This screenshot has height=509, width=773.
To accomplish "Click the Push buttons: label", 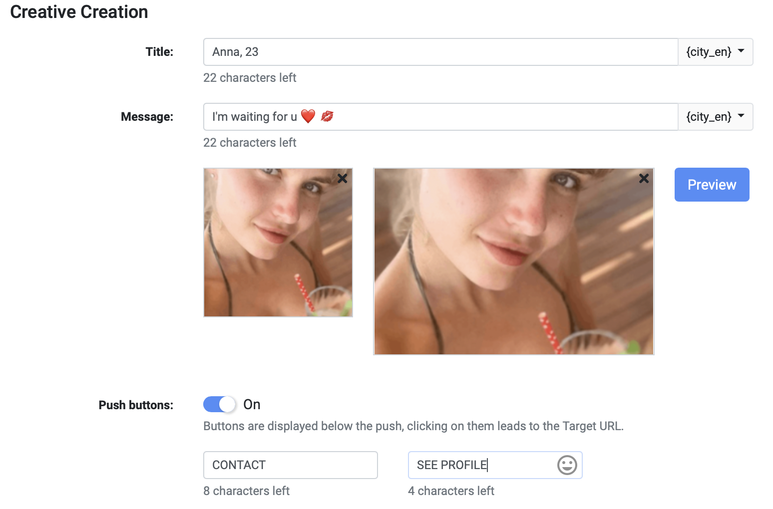I will coord(136,405).
